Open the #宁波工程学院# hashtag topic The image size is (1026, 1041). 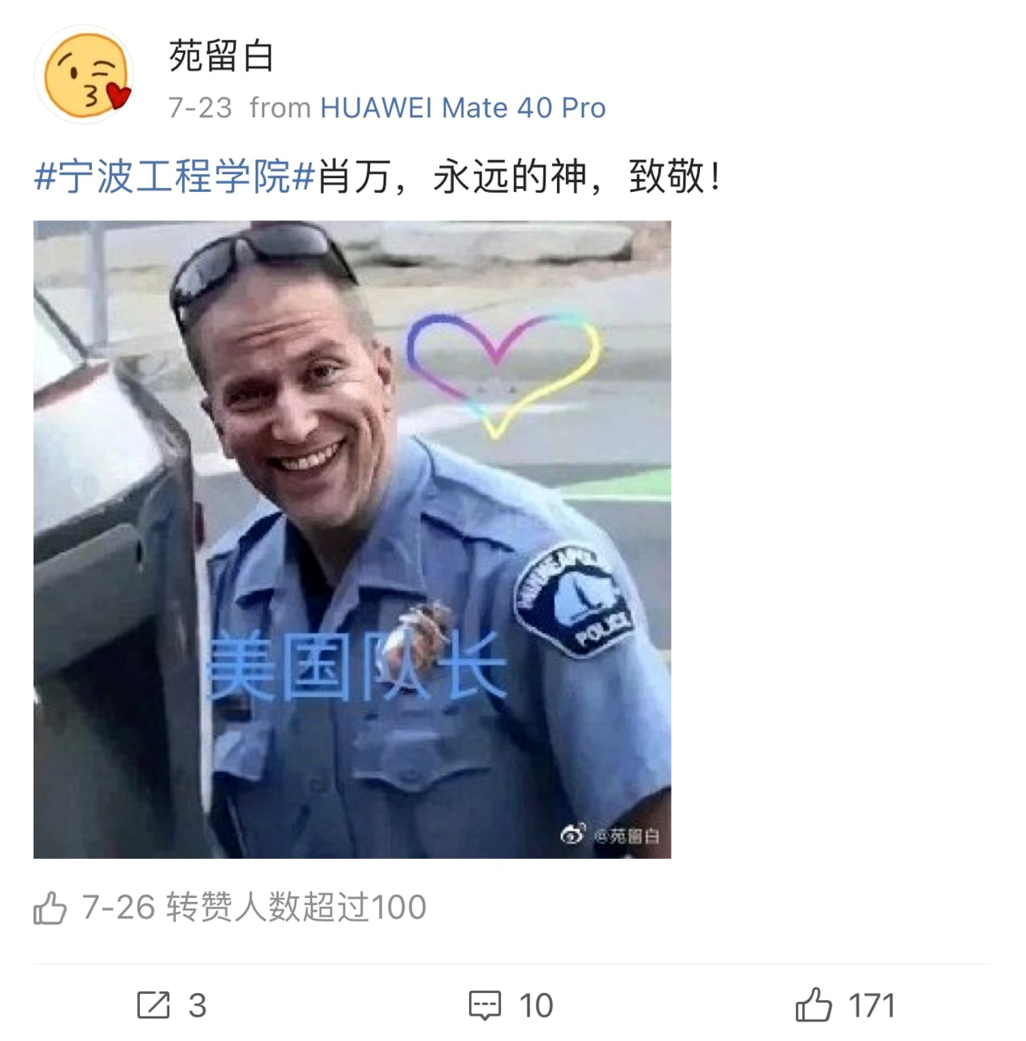(x=174, y=176)
